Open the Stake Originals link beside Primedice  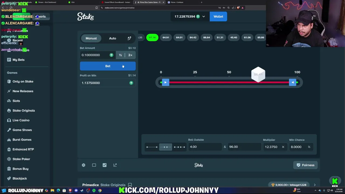[113, 185]
